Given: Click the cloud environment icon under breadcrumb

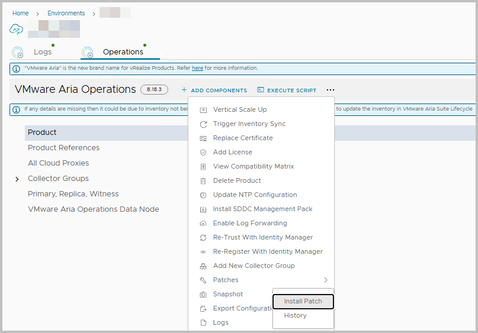Looking at the screenshot, I should click(16, 30).
